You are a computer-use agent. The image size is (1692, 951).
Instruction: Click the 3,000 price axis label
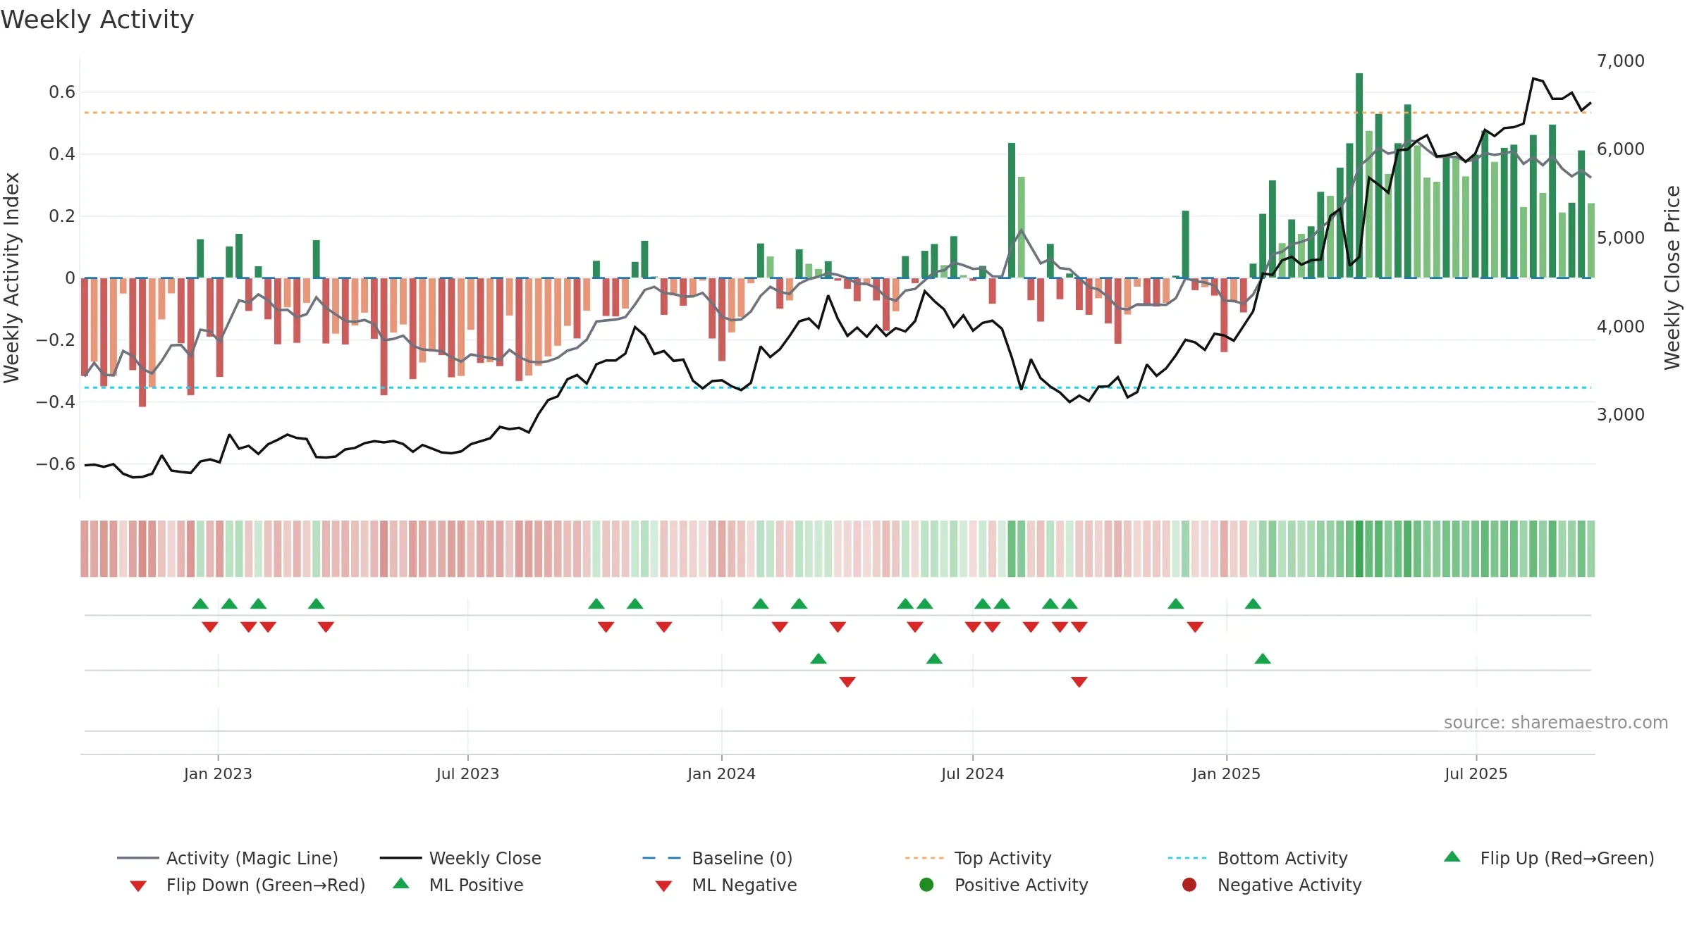point(1621,415)
